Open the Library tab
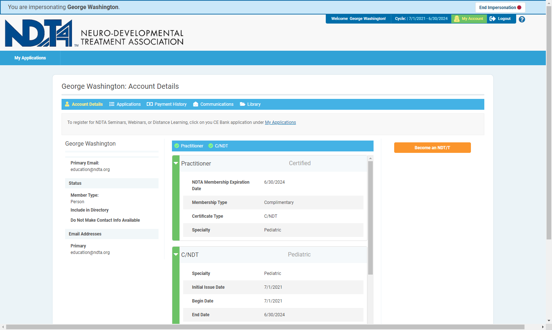The image size is (552, 330). point(250,104)
